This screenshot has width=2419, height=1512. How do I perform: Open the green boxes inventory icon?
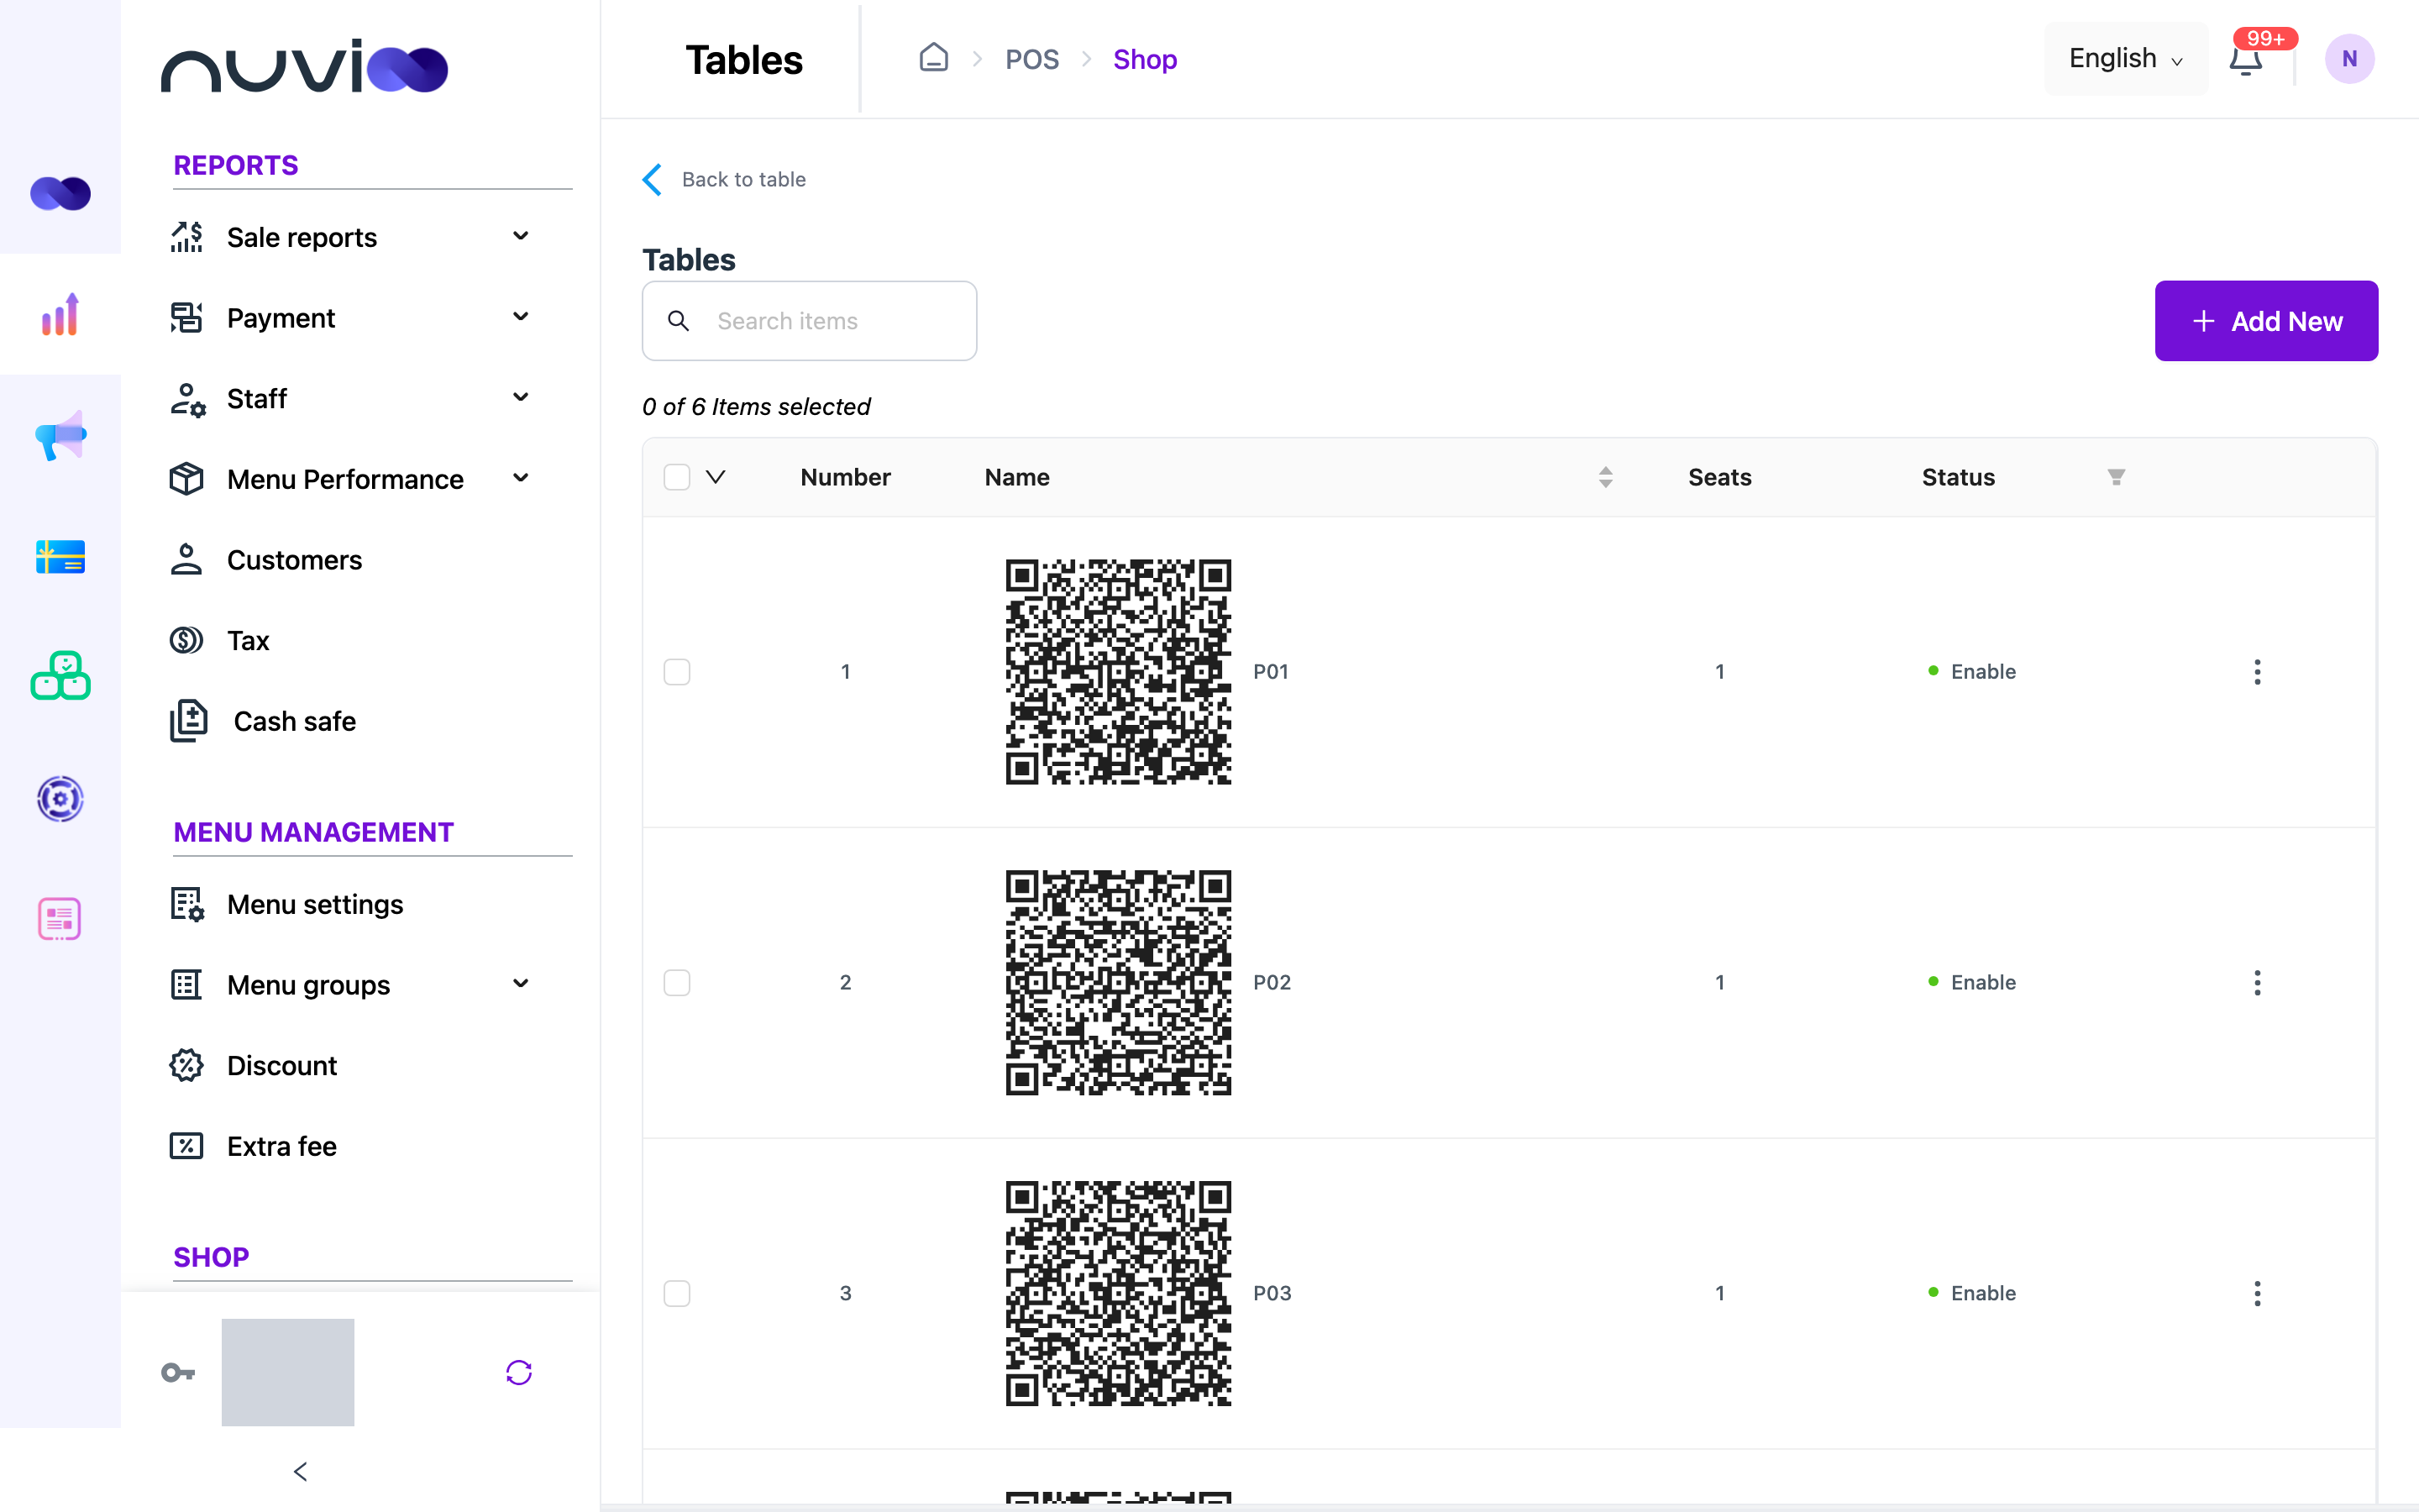click(x=60, y=676)
